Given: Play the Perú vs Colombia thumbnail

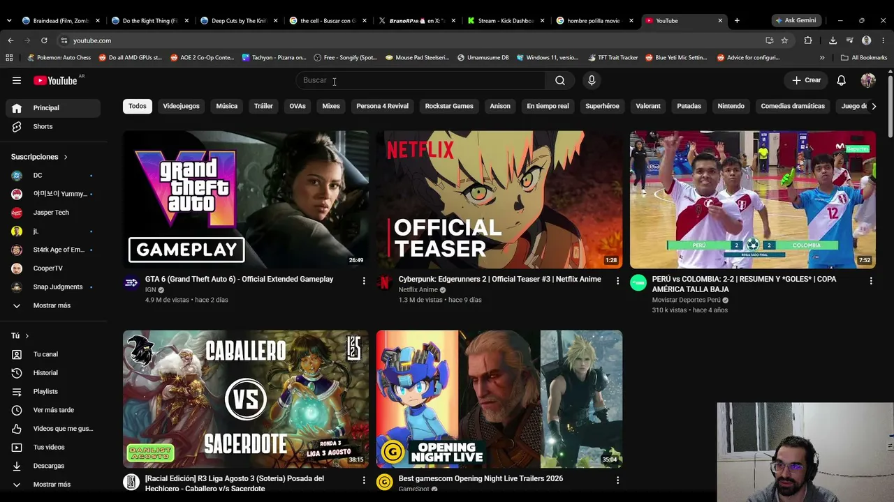Looking at the screenshot, I should (753, 199).
